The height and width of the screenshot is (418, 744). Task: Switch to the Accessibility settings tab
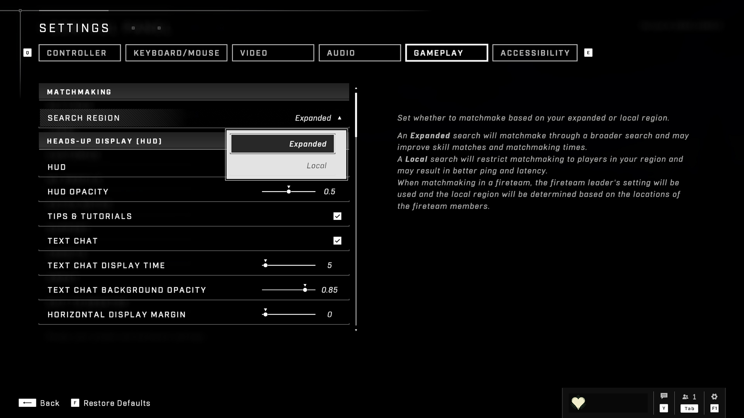pyautogui.click(x=535, y=53)
